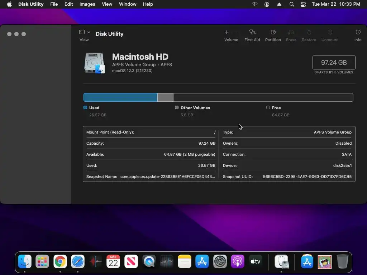
Task: Open the View menu in the menu bar
Action: coord(107,4)
